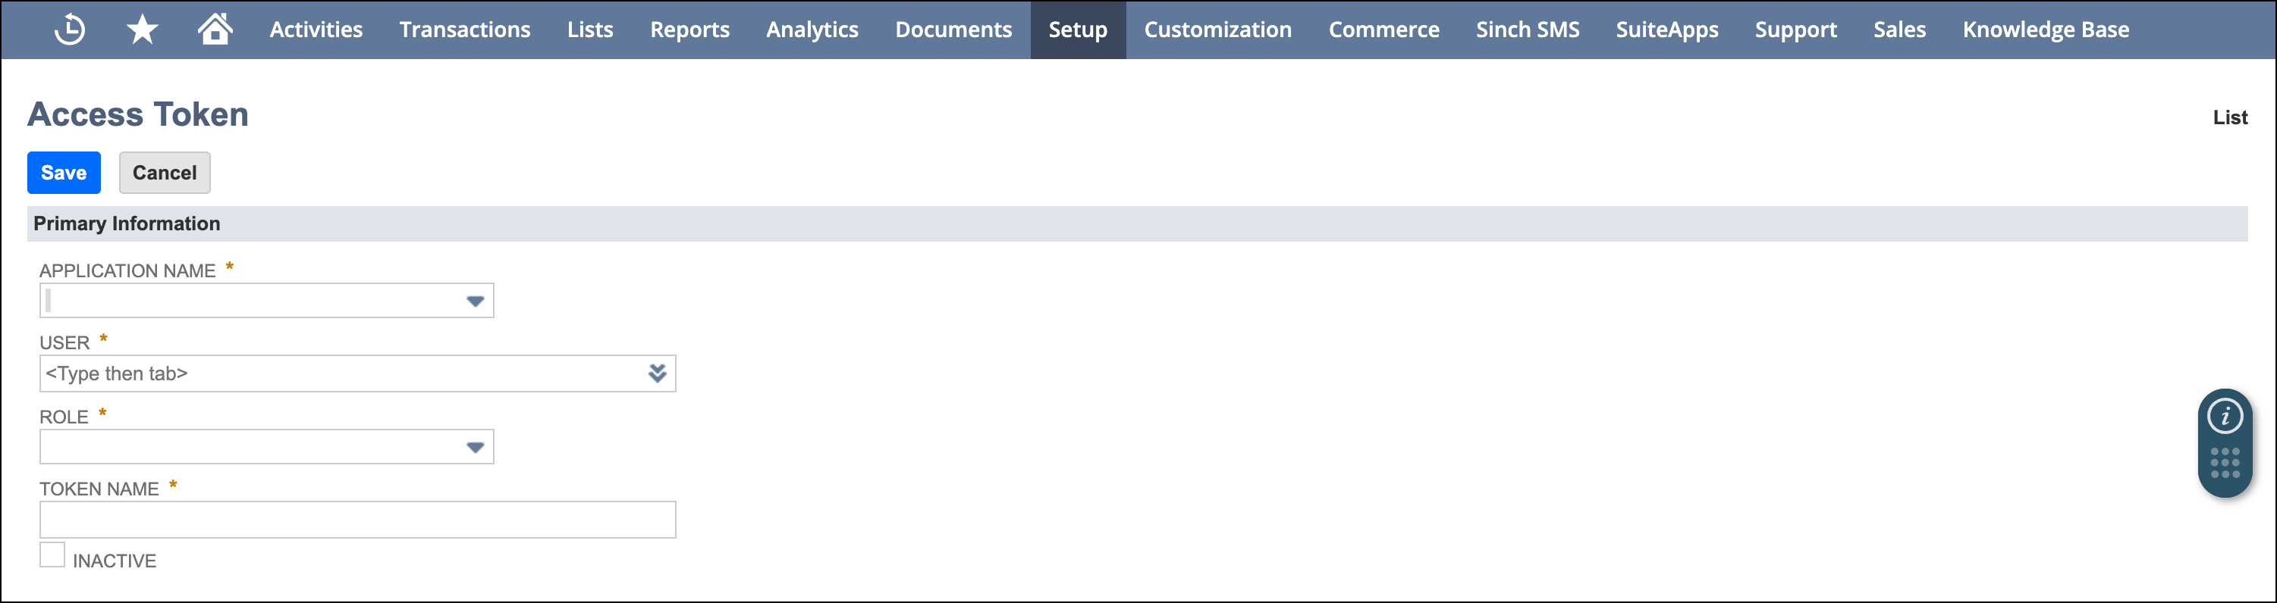Open the Recent Records history icon
This screenshot has height=603, width=2277.
click(70, 29)
